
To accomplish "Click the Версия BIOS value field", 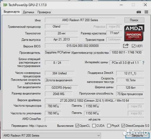I will [82, 46].
